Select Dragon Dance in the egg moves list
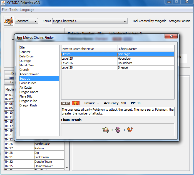194x175 pixels. (x=39, y=92)
